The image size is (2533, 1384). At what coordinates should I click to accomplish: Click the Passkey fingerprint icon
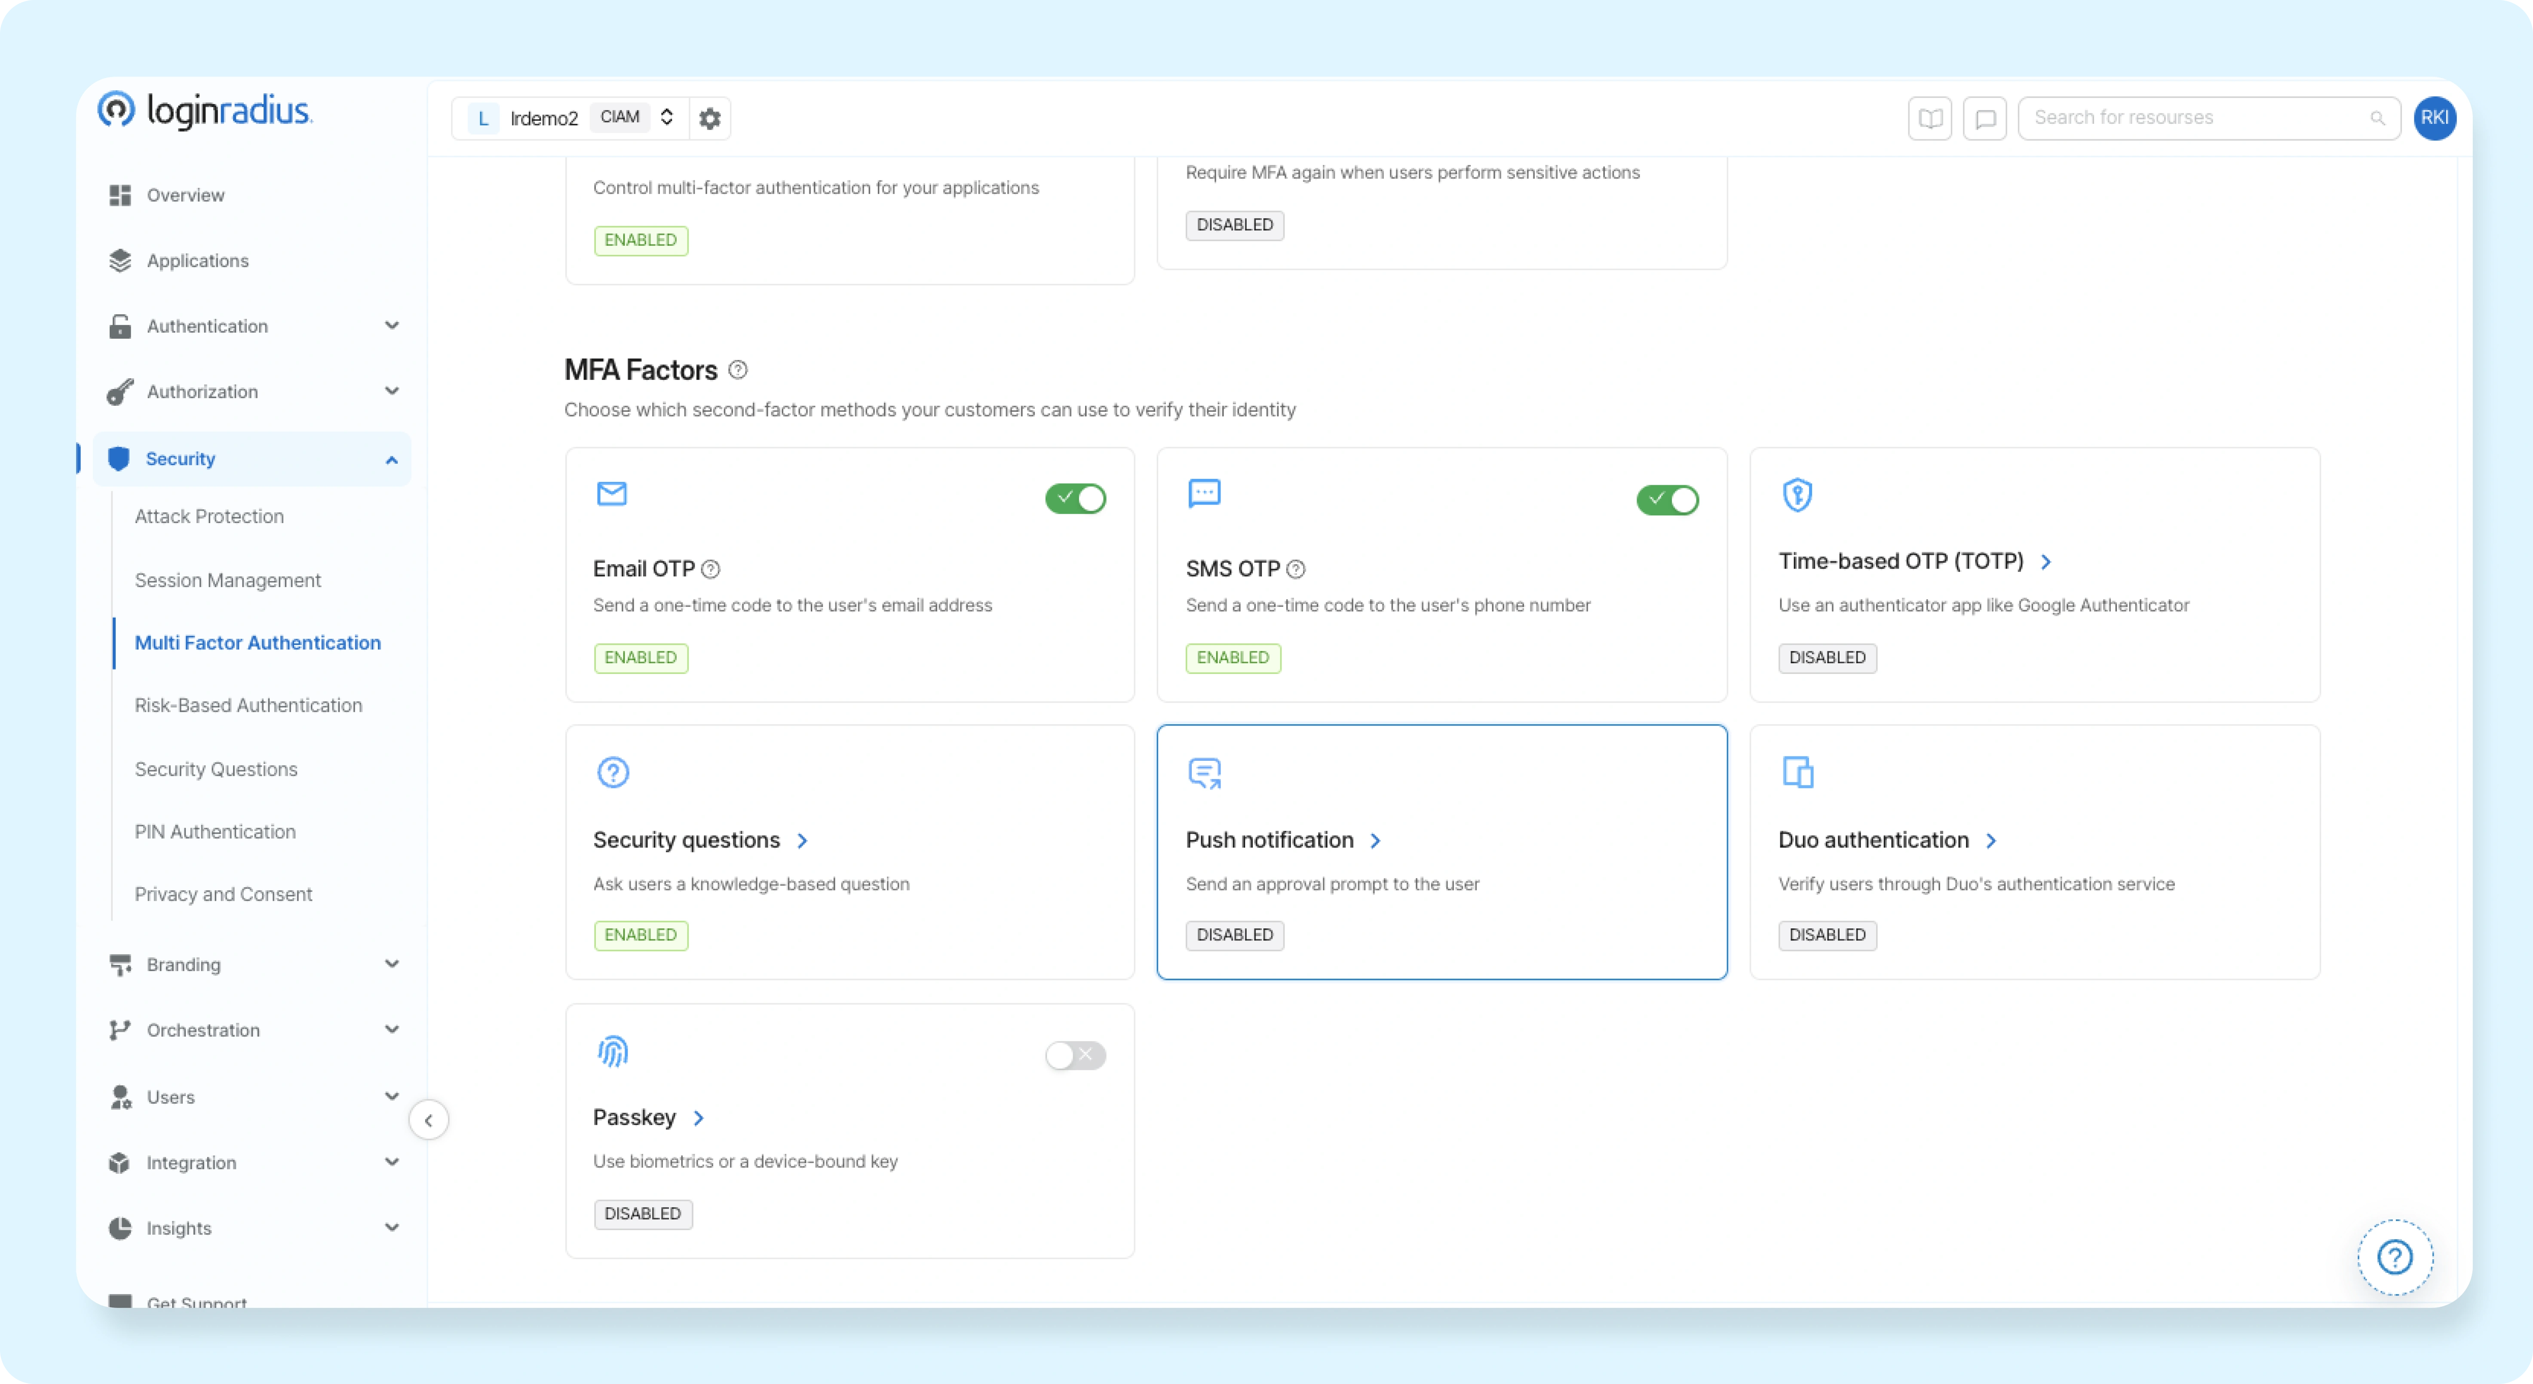pyautogui.click(x=613, y=1052)
